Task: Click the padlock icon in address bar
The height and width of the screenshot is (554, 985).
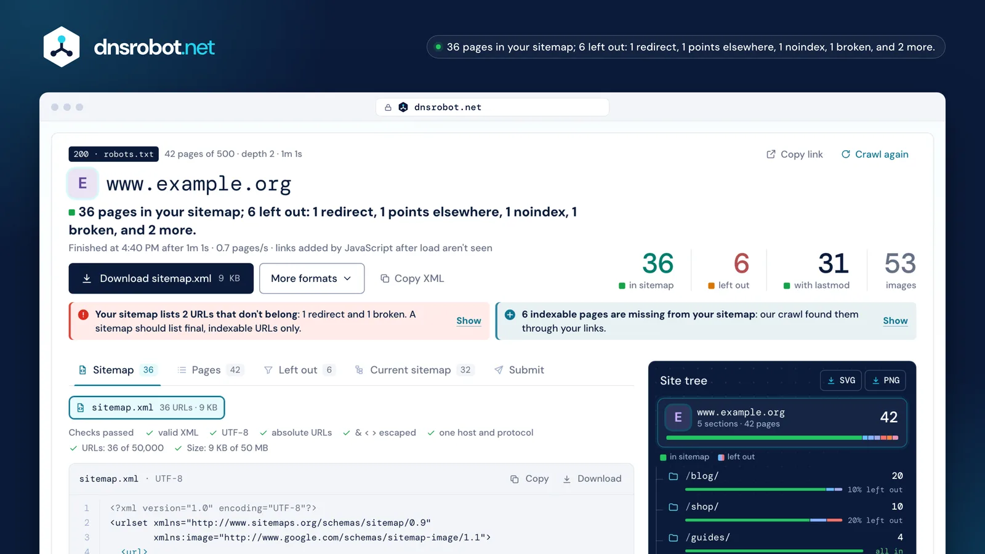Action: click(x=388, y=107)
